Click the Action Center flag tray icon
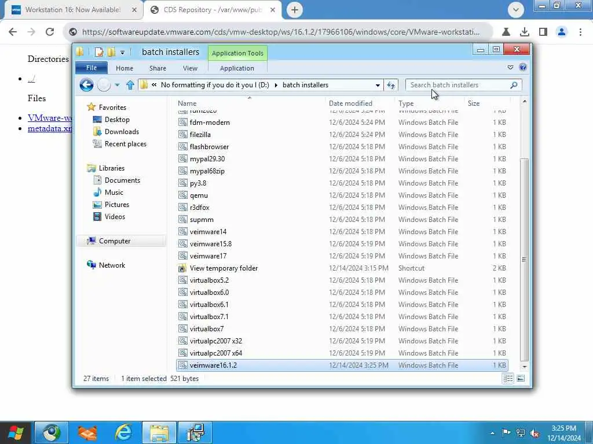Screen dimensions: 593x444 pos(506,432)
